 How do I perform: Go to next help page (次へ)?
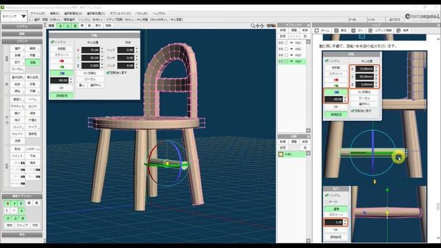pos(358,30)
